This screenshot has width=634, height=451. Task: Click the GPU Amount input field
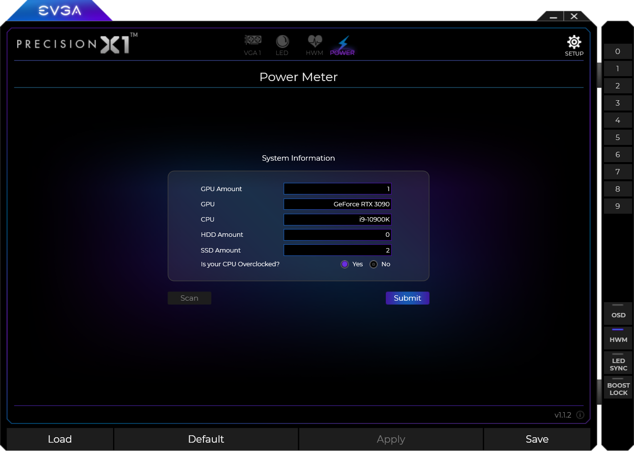[338, 189]
